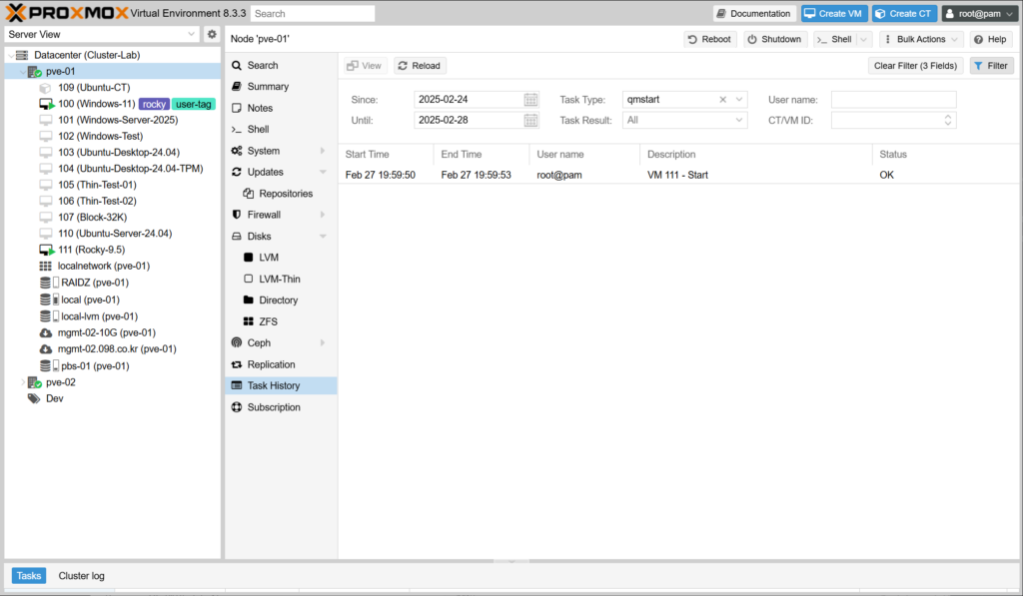The width and height of the screenshot is (1023, 596).
Task: Click the Create VM button
Action: pos(833,13)
